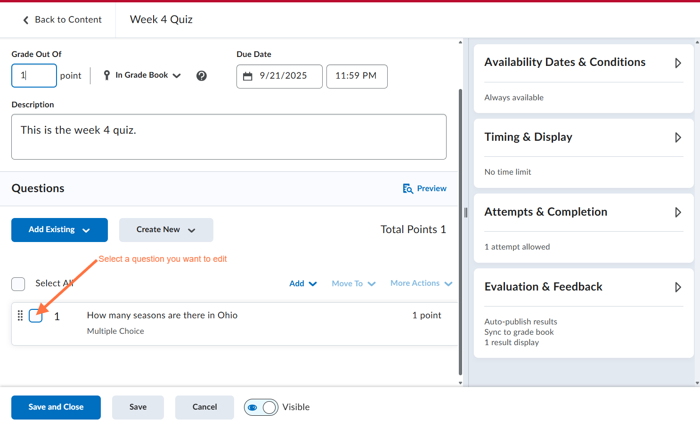Open the More Actions menu
Image resolution: width=700 pixels, height=428 pixels.
(421, 283)
